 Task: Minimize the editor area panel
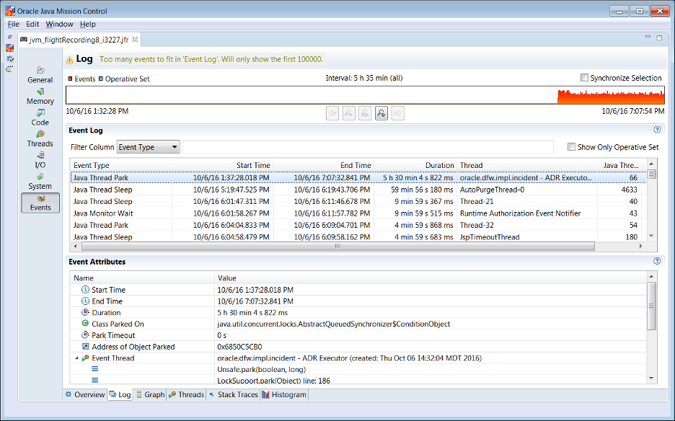click(x=648, y=37)
